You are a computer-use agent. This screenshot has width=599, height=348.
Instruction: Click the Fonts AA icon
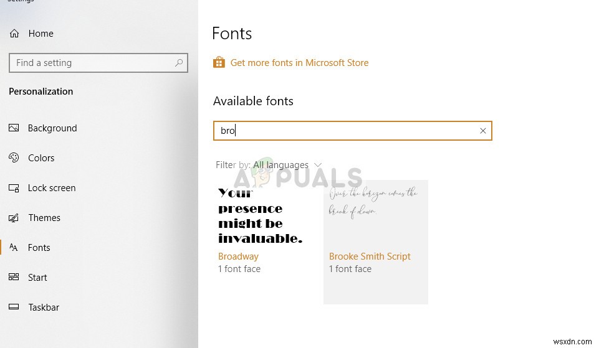(x=14, y=247)
